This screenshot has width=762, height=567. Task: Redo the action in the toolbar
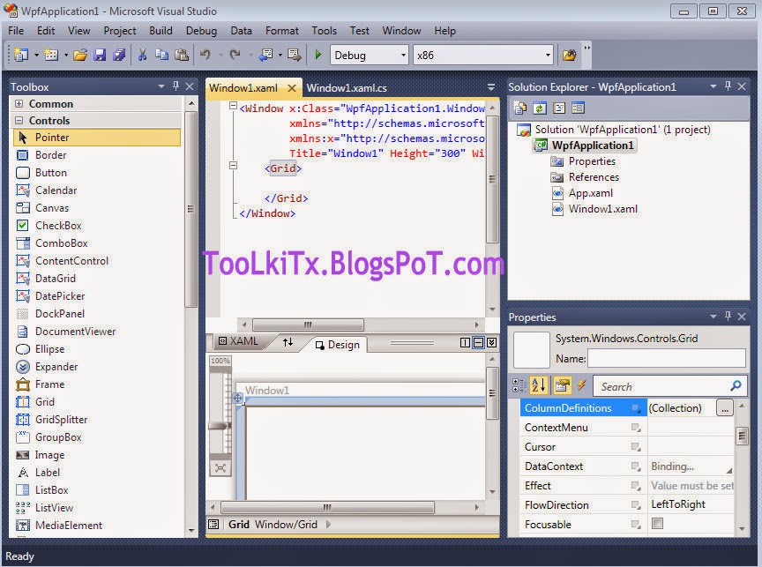pyautogui.click(x=235, y=55)
